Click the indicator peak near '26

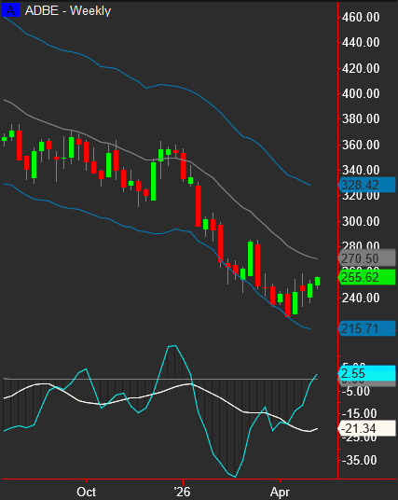coord(172,346)
